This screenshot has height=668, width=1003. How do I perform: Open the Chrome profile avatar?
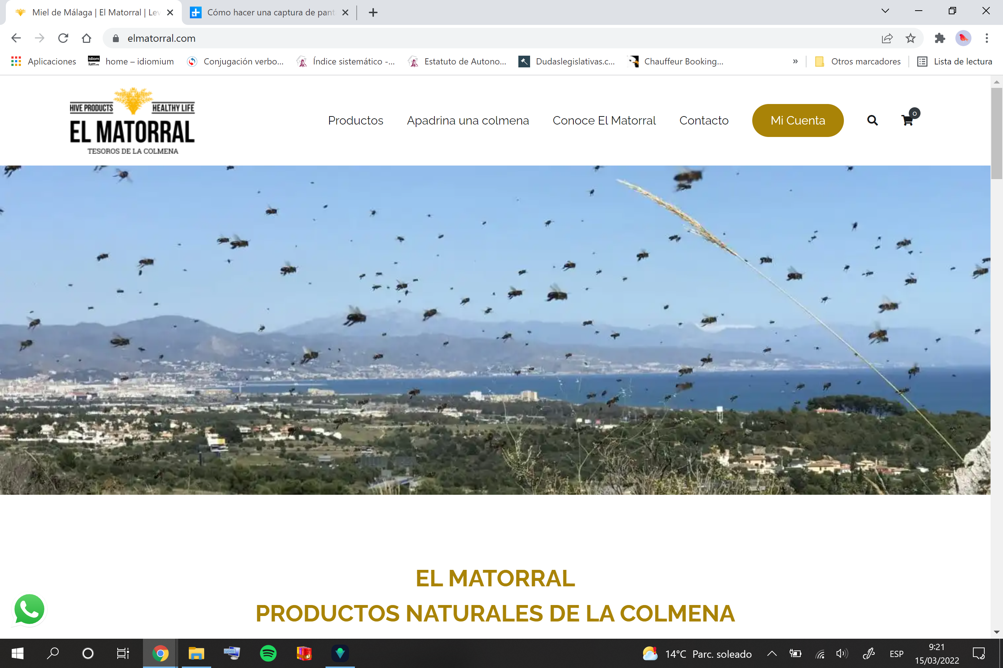pyautogui.click(x=963, y=38)
